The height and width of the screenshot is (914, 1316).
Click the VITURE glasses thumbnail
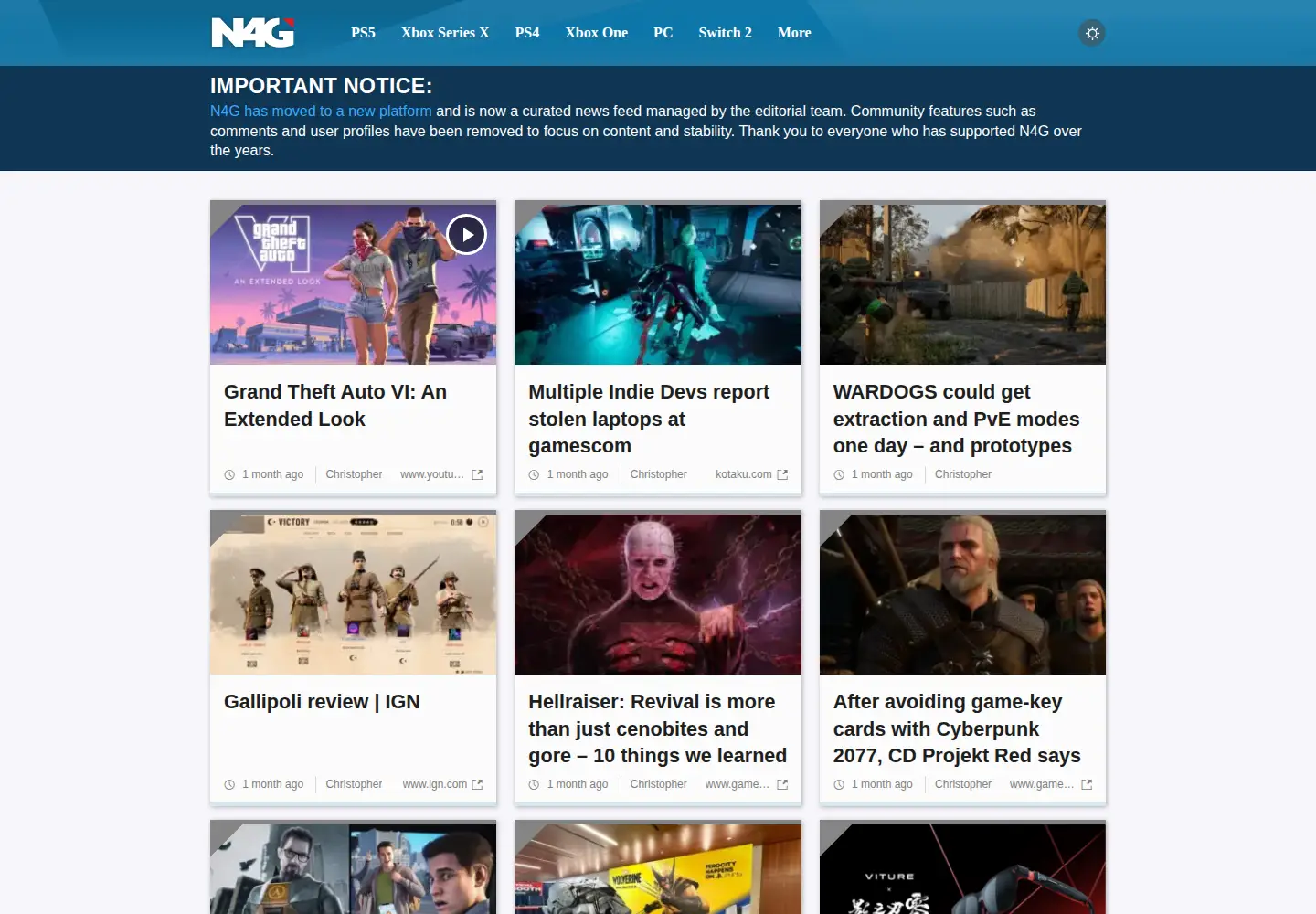coord(962,868)
